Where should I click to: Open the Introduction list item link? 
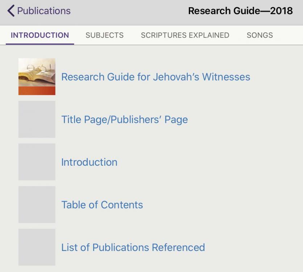coord(89,162)
